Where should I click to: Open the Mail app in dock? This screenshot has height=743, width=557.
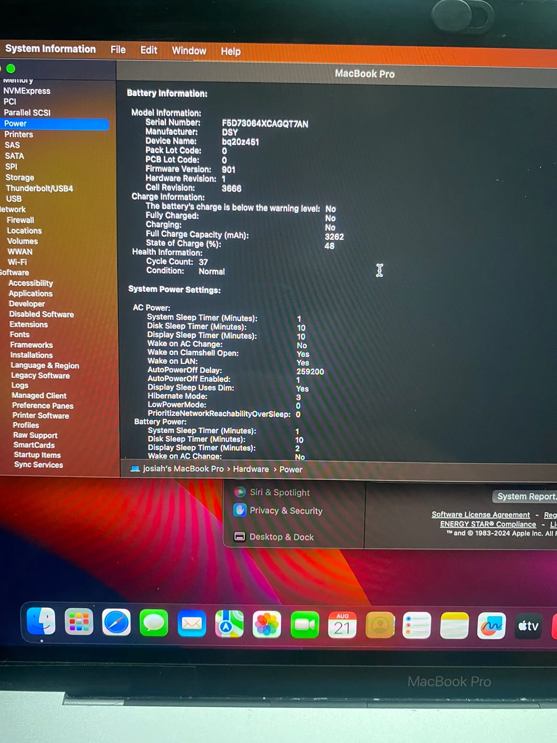191,624
